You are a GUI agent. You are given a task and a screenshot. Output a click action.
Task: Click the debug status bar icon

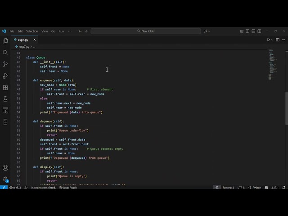(x=26, y=188)
